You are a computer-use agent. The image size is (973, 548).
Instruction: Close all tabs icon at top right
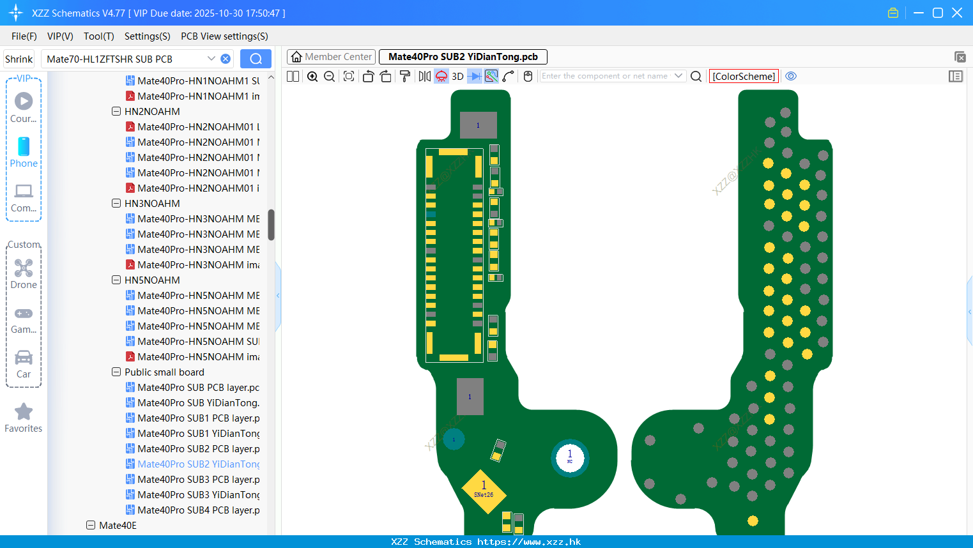[960, 57]
